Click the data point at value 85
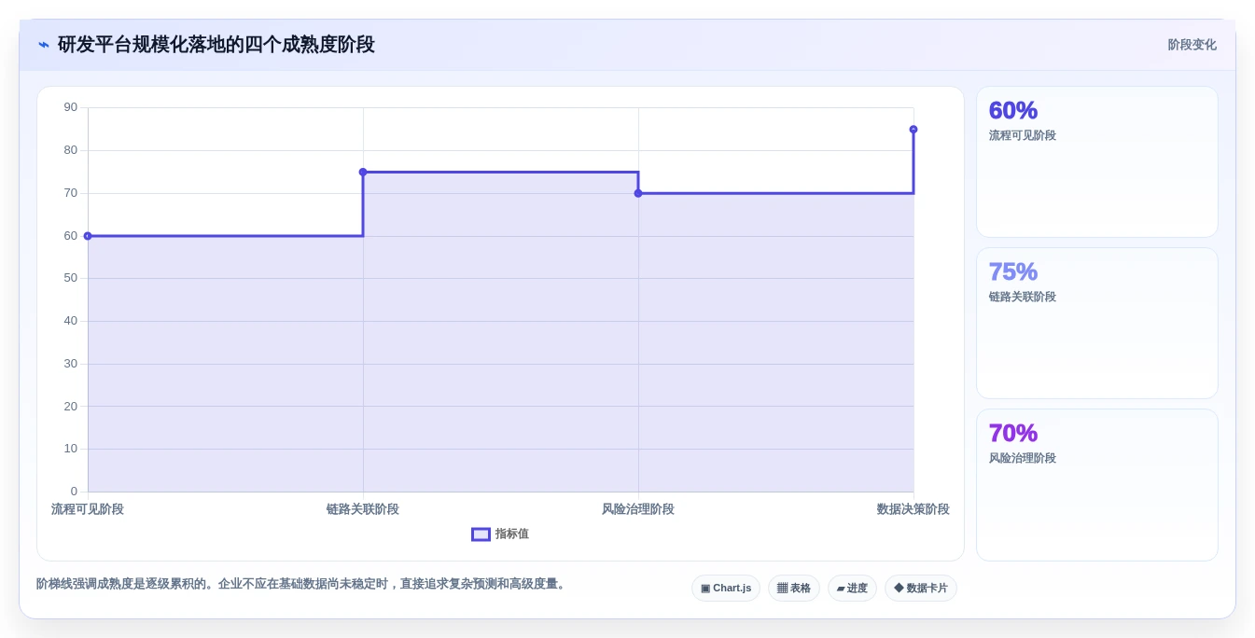The height and width of the screenshot is (638, 1255). [x=913, y=130]
